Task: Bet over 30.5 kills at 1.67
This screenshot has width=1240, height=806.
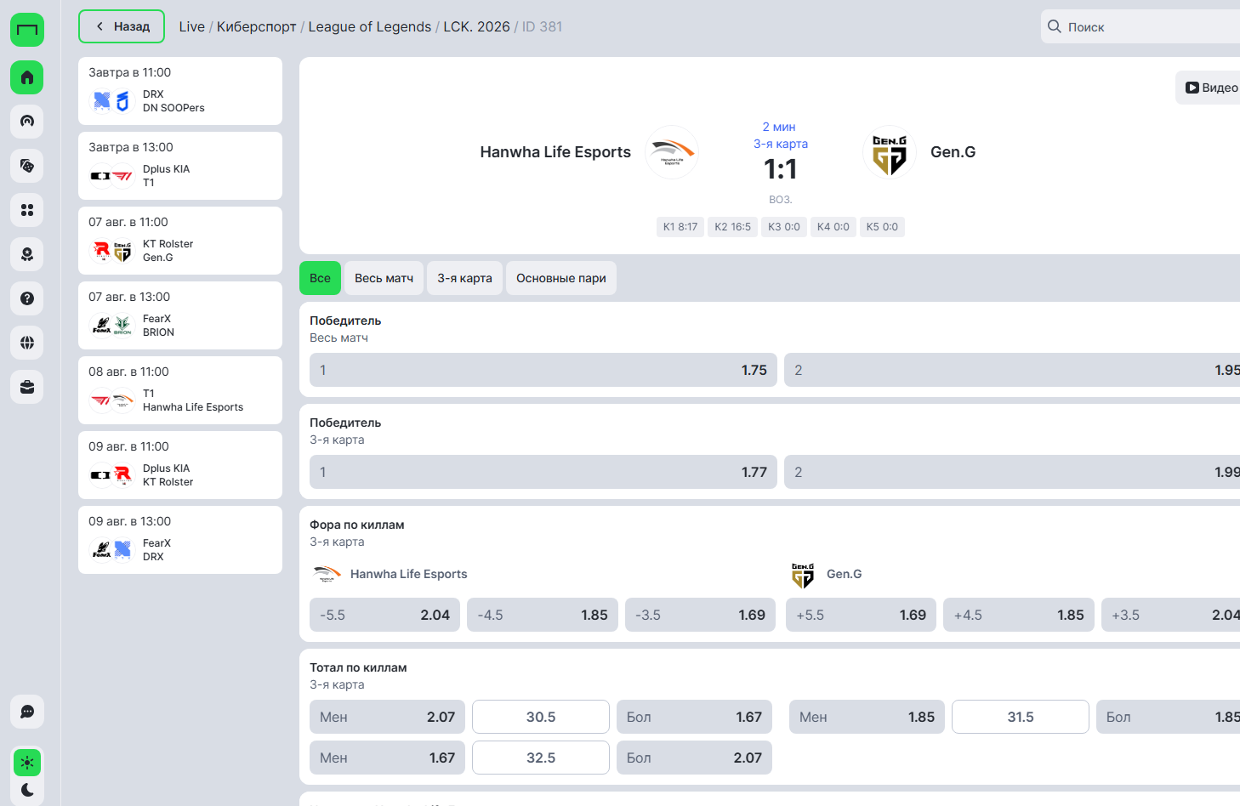Action: 694,717
